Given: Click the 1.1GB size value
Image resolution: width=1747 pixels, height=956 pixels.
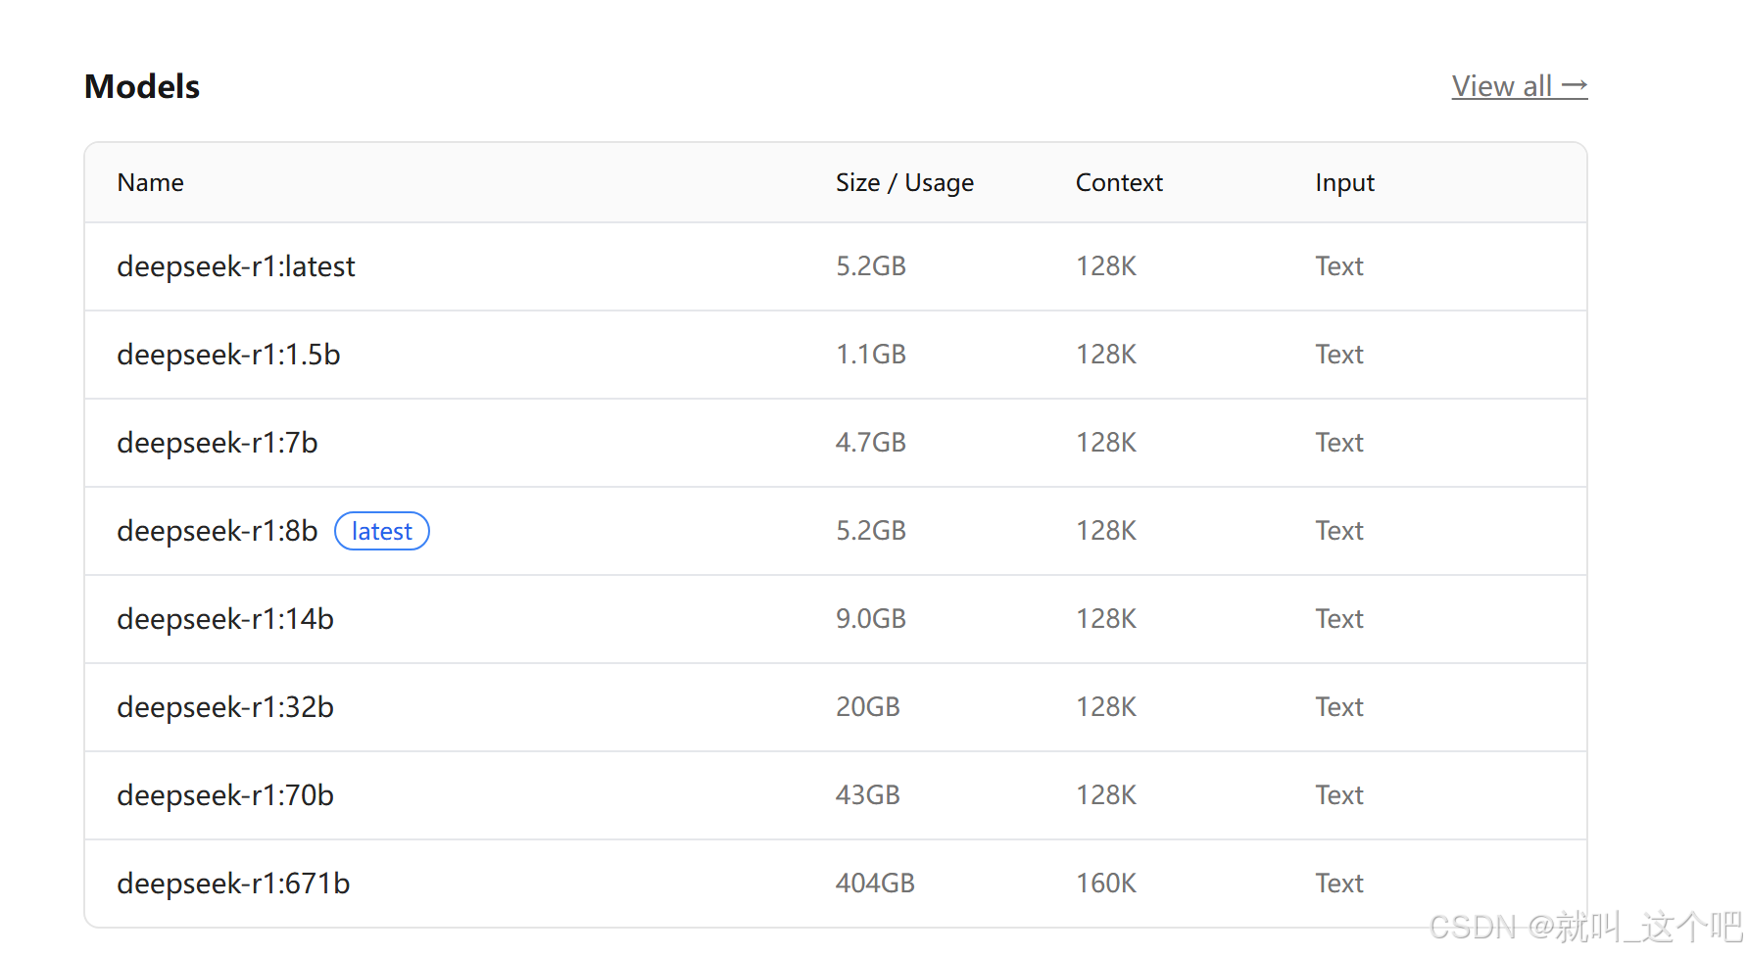Looking at the screenshot, I should pos(871,355).
